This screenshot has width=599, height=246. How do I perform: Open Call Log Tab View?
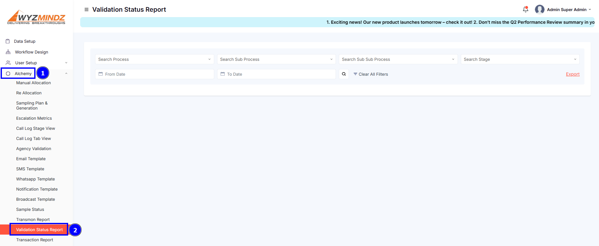coord(34,138)
